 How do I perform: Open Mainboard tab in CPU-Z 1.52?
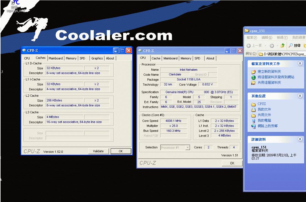point(56,58)
